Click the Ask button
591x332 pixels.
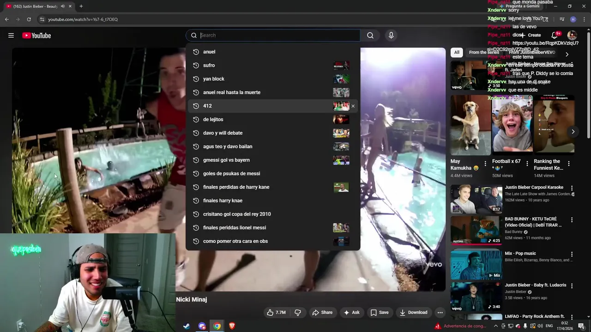pos(351,313)
